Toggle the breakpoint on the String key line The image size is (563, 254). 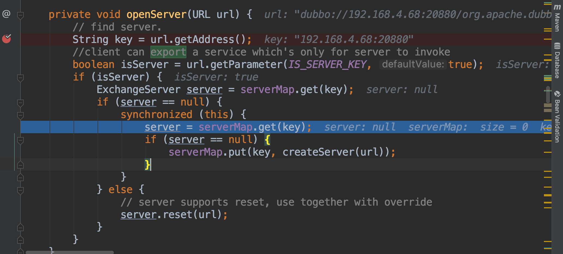7,39
